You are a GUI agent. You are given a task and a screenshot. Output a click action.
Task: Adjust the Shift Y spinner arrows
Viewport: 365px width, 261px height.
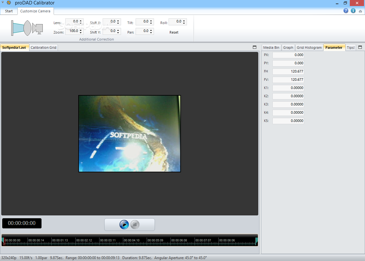pyautogui.click(x=118, y=31)
